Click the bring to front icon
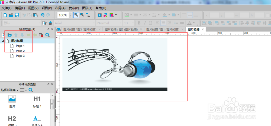This screenshot has width=271, height=126. (217, 23)
